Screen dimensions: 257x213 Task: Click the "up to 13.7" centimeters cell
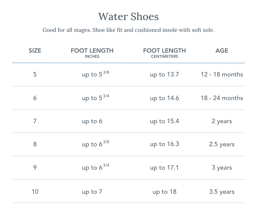164,75
